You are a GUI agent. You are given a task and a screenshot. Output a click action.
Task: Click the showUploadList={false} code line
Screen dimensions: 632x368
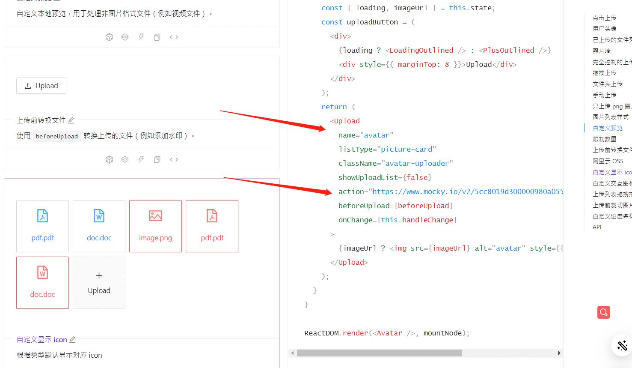[385, 177]
